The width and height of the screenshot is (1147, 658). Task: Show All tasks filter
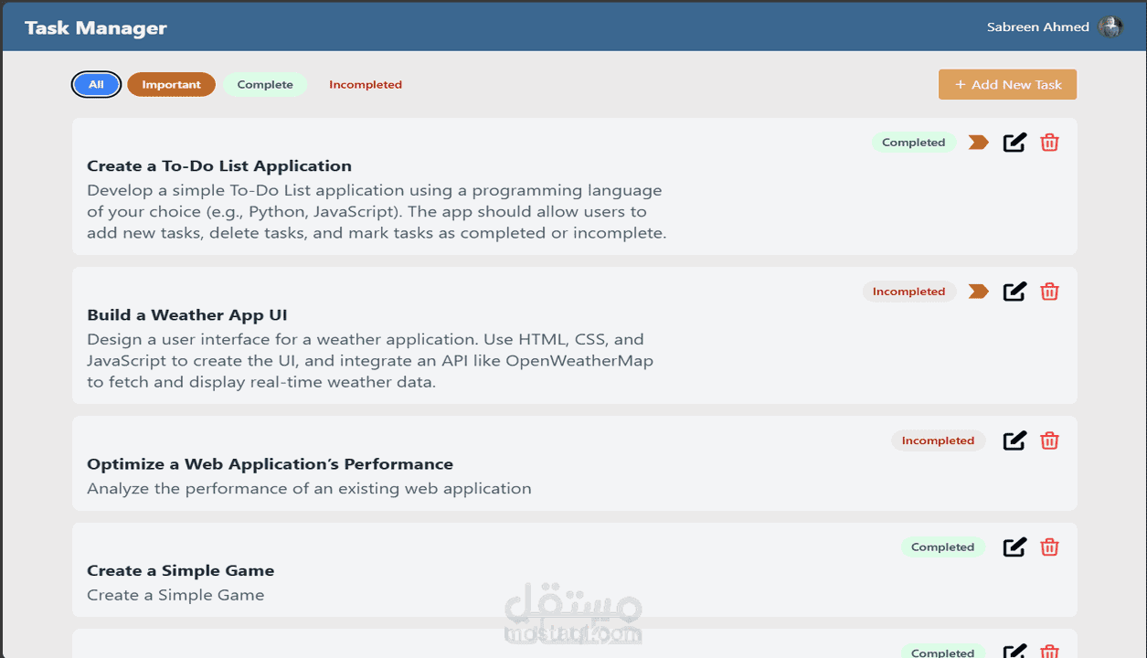[x=96, y=84]
